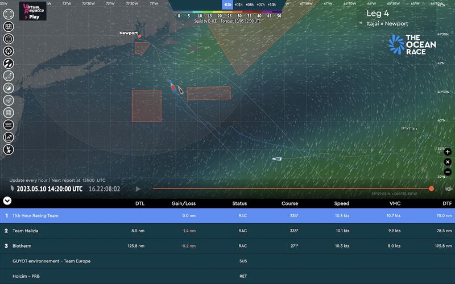Viewport: 455px width, 284px height.
Task: Click the Leg 4 title
Action: click(x=378, y=13)
